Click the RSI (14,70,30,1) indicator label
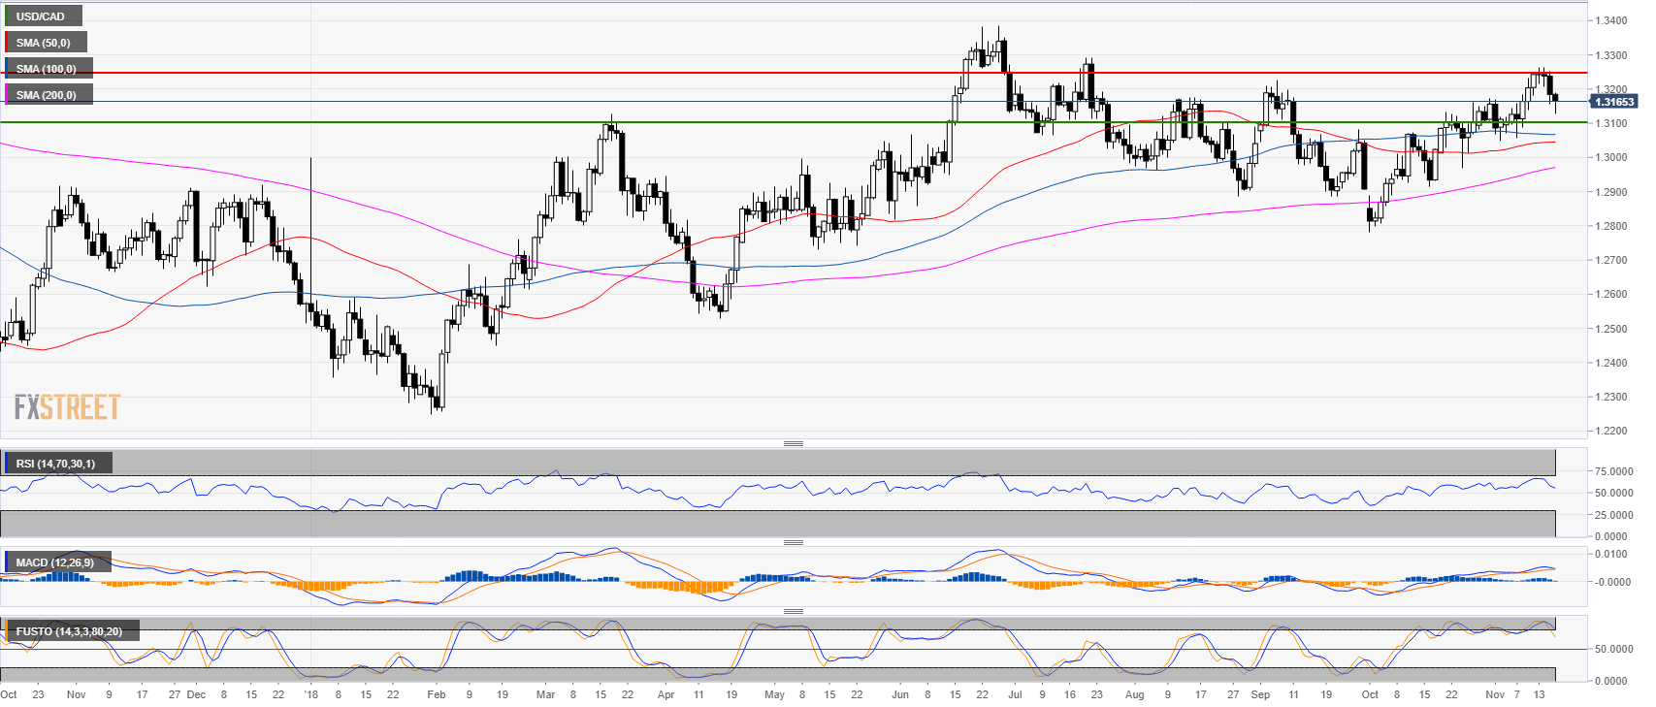The height and width of the screenshot is (707, 1656). pos(56,464)
